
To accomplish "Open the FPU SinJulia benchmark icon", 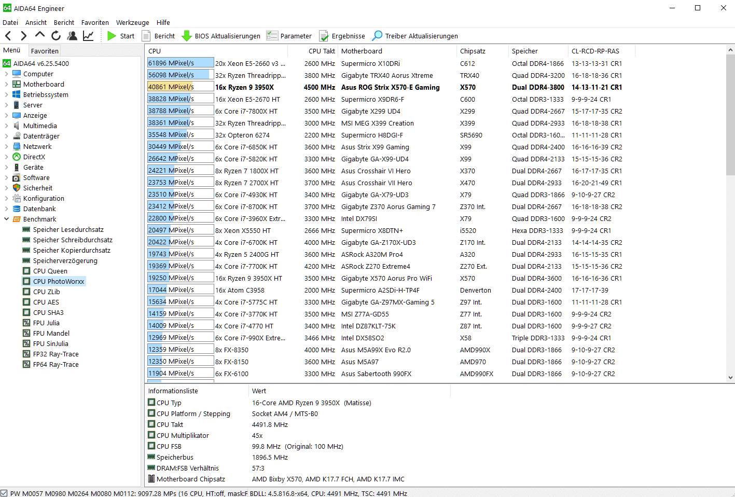I will click(26, 343).
